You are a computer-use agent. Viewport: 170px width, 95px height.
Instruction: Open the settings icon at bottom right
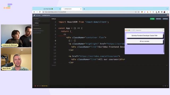click(x=165, y=86)
